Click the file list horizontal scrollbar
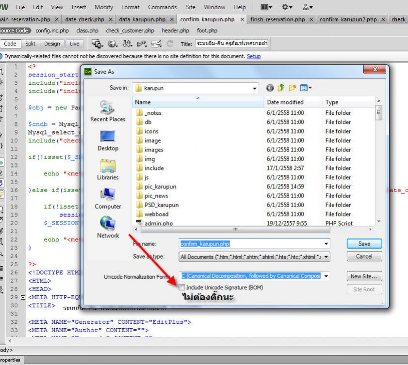Screen dimensions: 408x365 235,229
